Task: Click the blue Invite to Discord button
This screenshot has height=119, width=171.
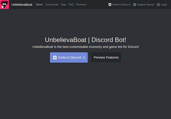Action: pyautogui.click(x=69, y=57)
